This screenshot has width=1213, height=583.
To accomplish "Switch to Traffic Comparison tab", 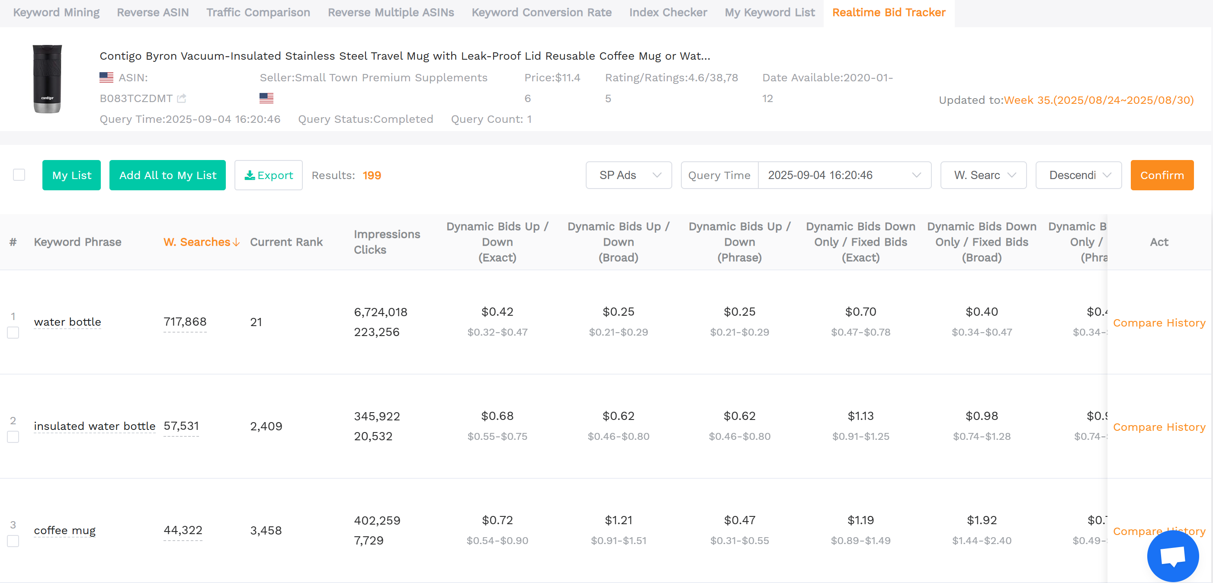I will point(258,13).
